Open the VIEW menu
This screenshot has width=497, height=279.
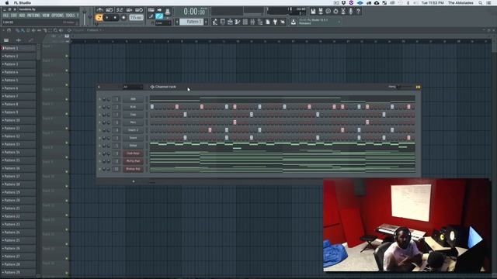(46, 15)
